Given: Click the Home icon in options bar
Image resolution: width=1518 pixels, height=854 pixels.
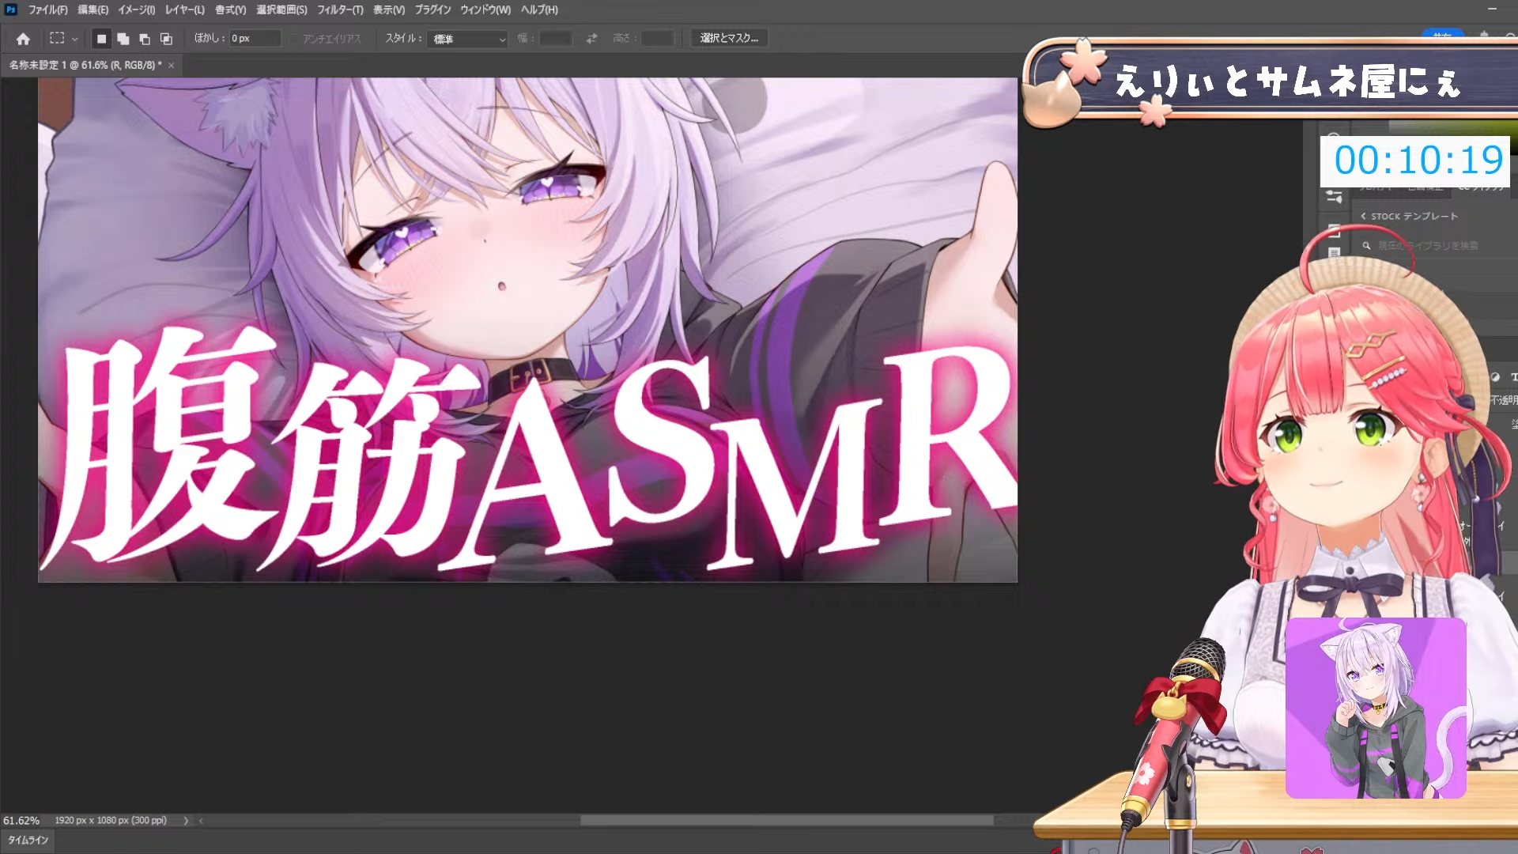Looking at the screenshot, I should 23,39.
